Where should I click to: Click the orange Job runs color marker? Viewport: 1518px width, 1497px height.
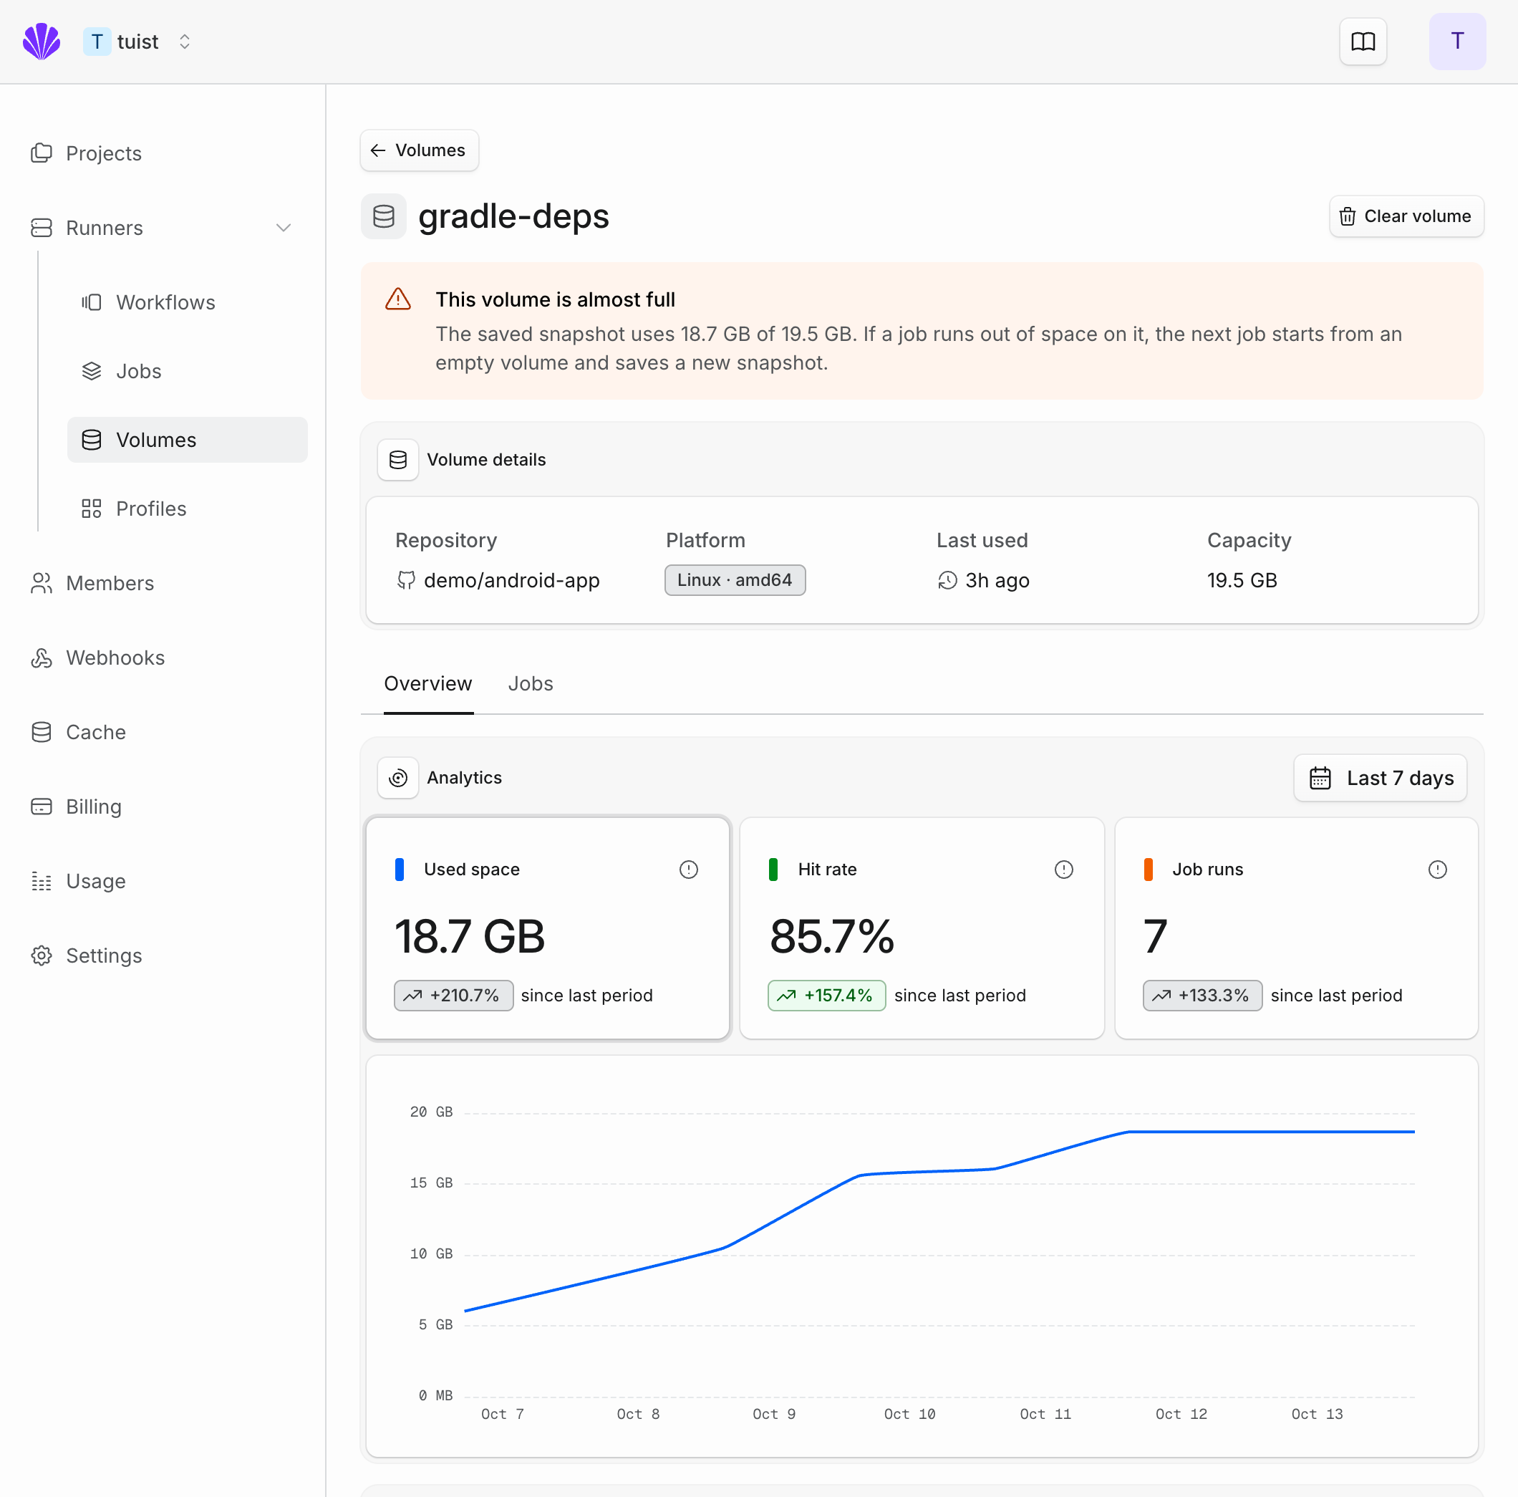coord(1148,869)
